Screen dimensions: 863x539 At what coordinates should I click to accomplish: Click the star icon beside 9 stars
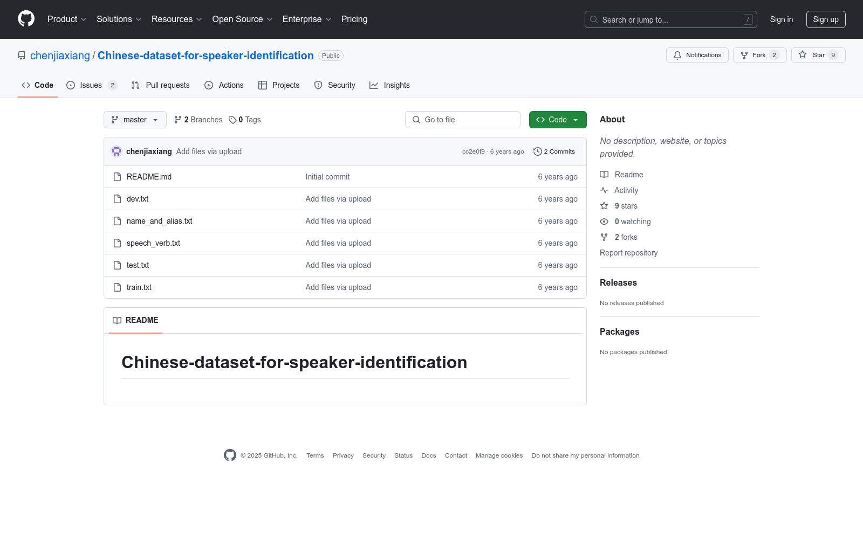click(604, 206)
